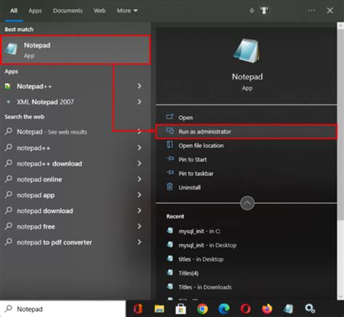Open recent file 'Titles(4)'
Viewport: 344px width, 317px height.
pyautogui.click(x=189, y=273)
